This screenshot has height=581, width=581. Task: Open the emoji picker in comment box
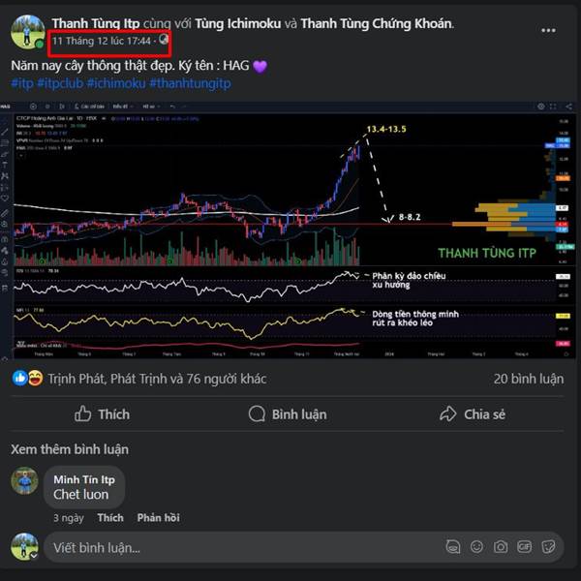tap(476, 547)
